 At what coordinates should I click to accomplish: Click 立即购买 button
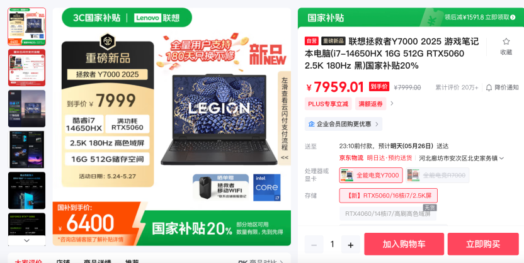(483, 244)
